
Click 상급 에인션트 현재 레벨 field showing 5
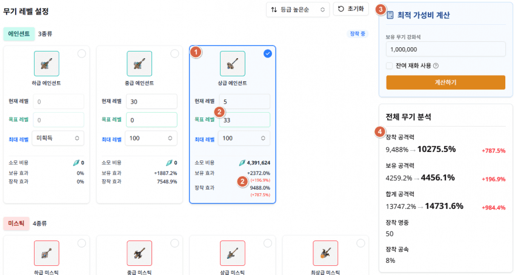point(245,102)
